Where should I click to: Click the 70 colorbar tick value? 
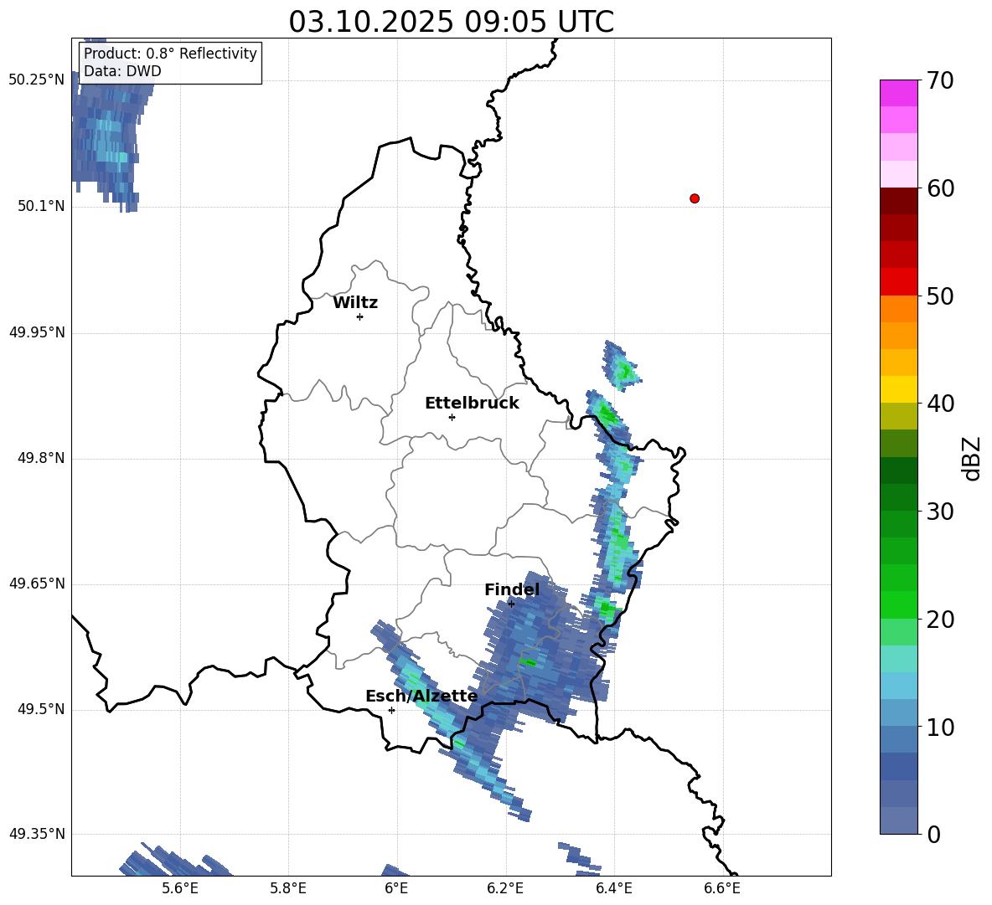click(x=940, y=80)
